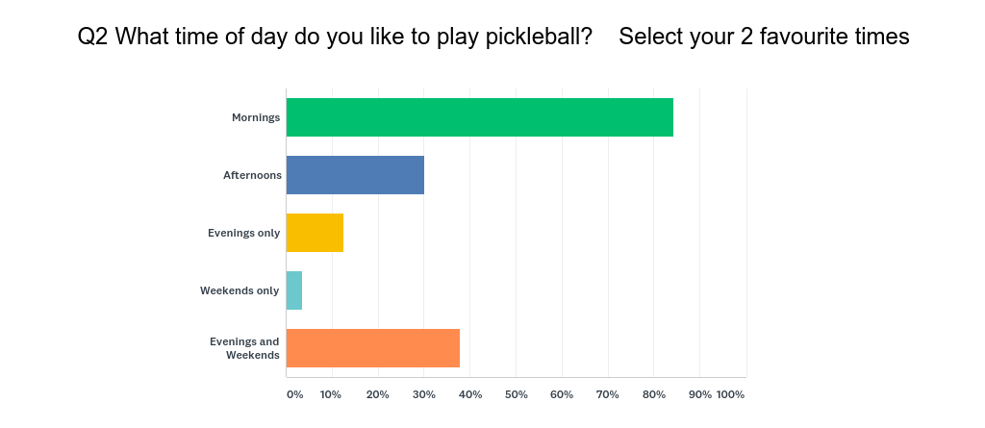Select the orange Evenings and Weekends bar
The height and width of the screenshot is (428, 985).
(x=372, y=348)
